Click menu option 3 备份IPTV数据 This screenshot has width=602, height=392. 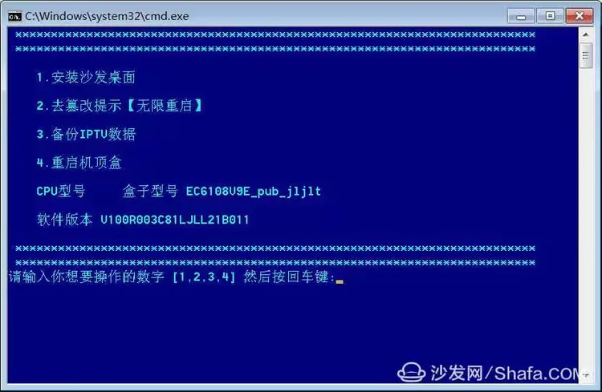pos(86,134)
